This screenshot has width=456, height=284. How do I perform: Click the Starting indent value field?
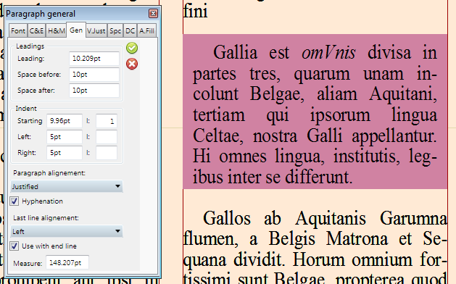65,121
